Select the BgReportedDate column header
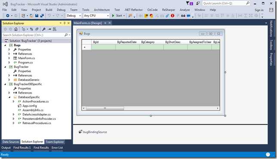 [x=127, y=42]
